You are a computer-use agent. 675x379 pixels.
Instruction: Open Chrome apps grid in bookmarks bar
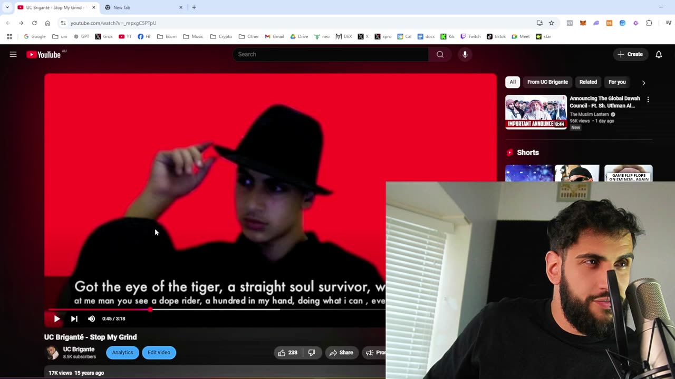(x=9, y=36)
